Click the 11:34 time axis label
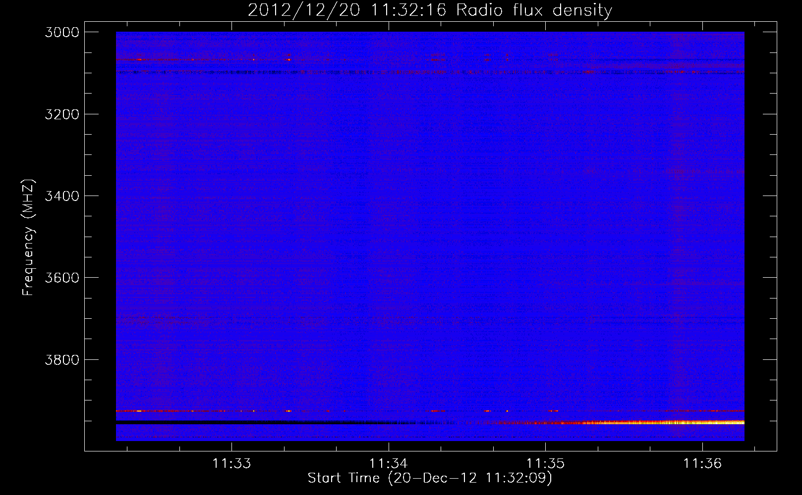Screen dimensions: 802x495 pos(389,464)
